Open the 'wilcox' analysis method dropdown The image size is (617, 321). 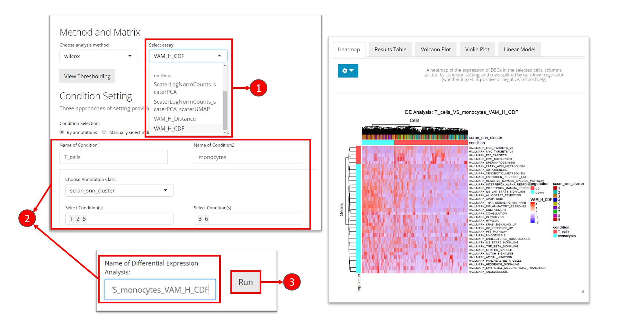tap(99, 56)
